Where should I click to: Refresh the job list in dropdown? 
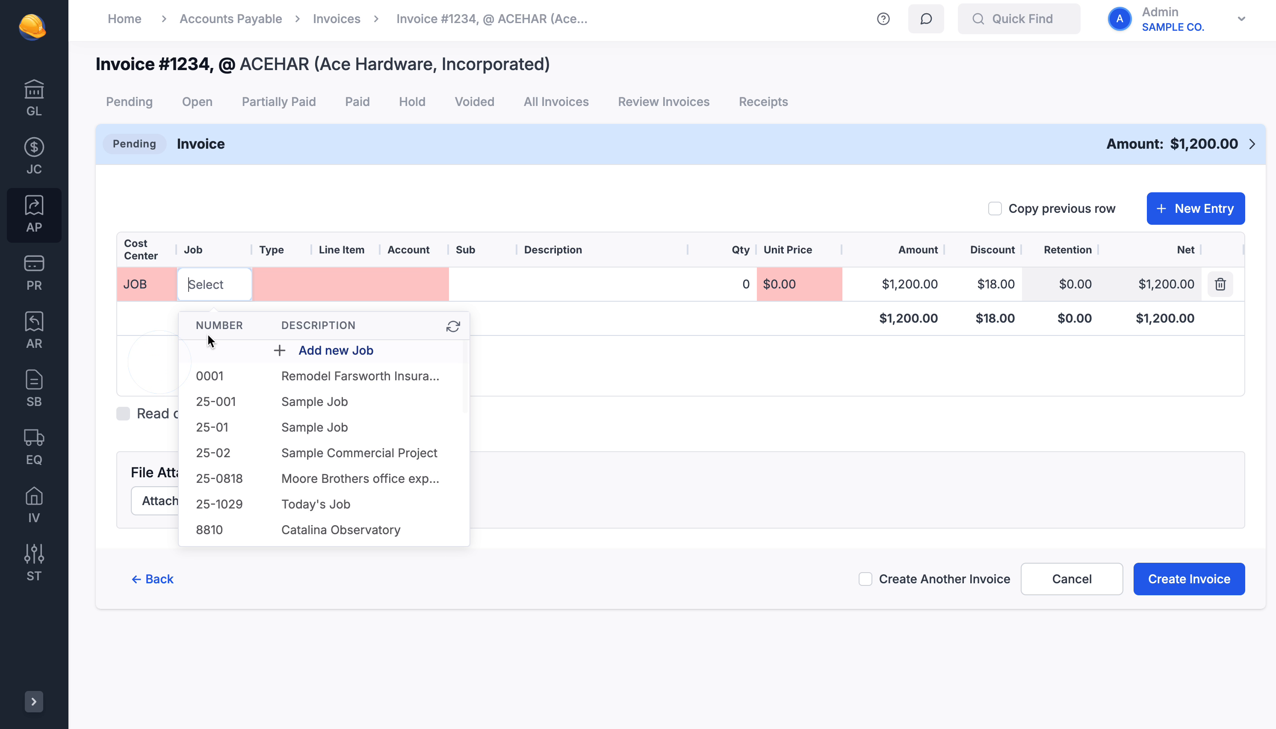coord(452,326)
